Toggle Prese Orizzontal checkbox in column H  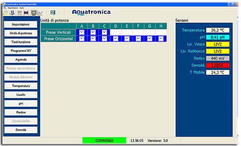(x=161, y=39)
